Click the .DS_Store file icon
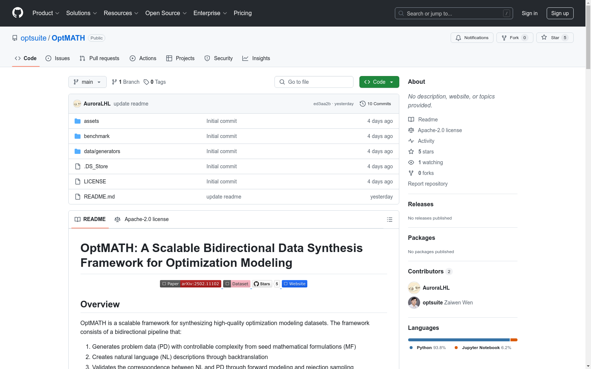The width and height of the screenshot is (591, 369). (x=78, y=166)
